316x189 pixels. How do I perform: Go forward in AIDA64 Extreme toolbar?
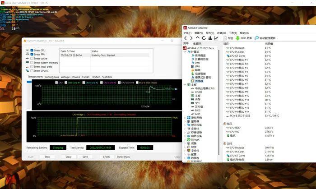(x=191, y=38)
